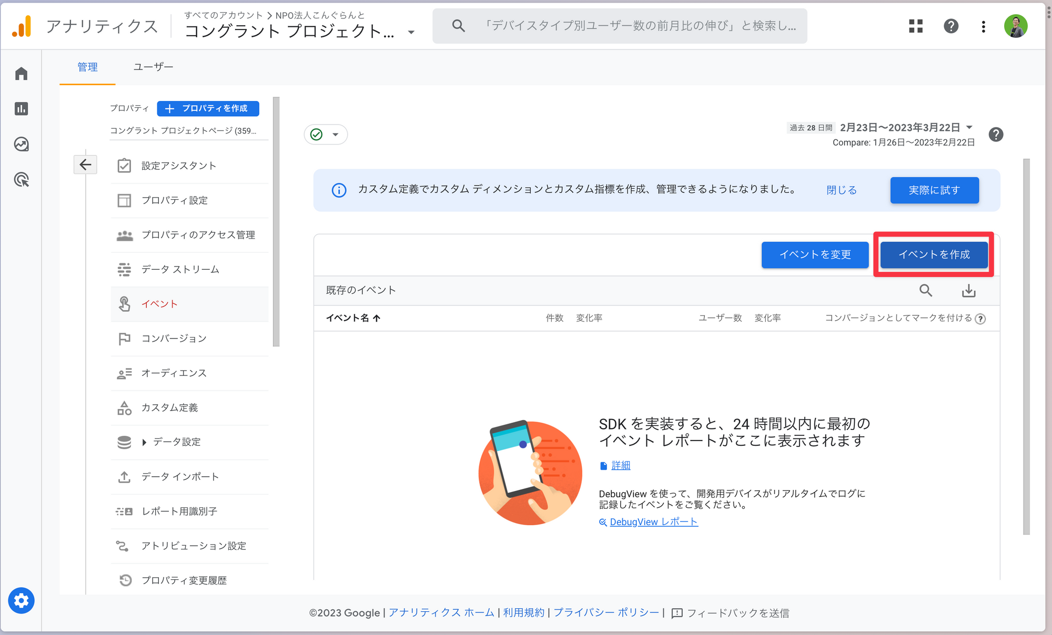Screen dimensions: 1052x635
Task: Open the 詳細 link
Action: [x=621, y=465]
